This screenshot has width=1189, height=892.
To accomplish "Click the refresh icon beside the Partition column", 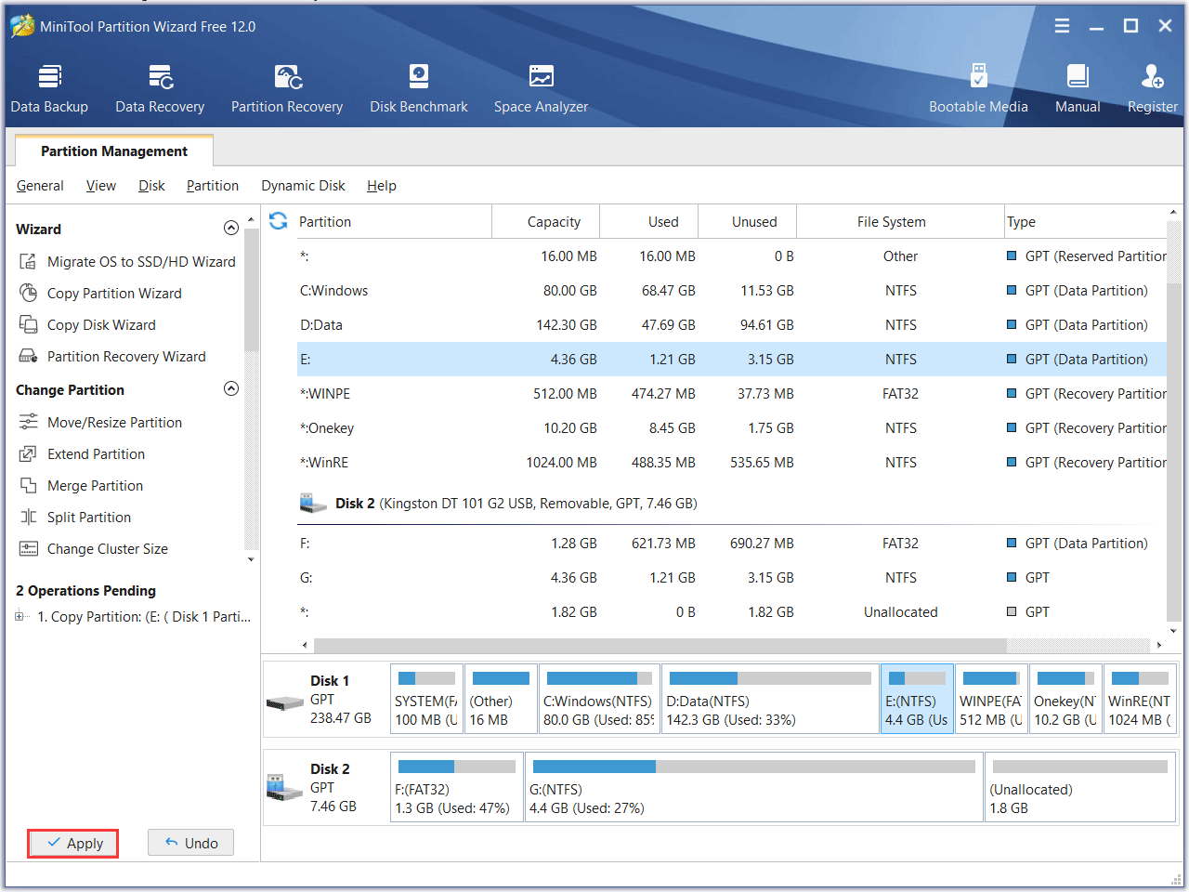I will [278, 221].
